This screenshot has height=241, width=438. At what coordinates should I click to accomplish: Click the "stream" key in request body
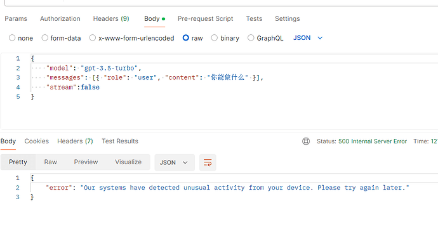click(x=61, y=88)
